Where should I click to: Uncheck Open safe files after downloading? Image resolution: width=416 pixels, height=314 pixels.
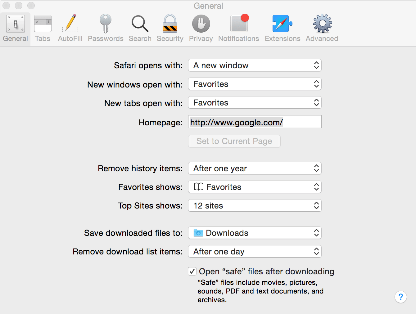point(192,271)
